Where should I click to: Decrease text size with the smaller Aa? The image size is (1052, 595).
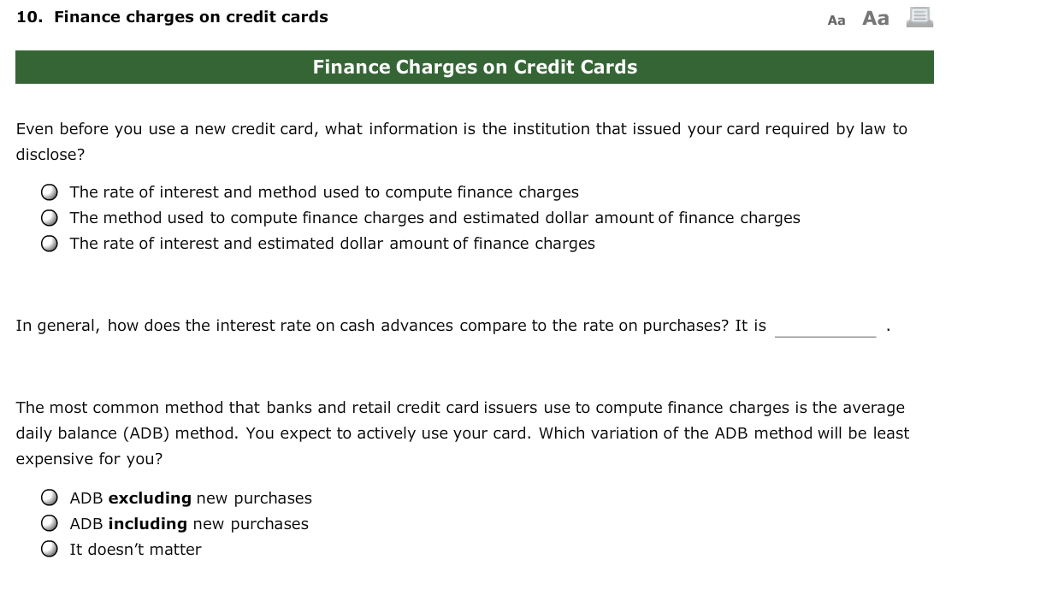pos(836,19)
